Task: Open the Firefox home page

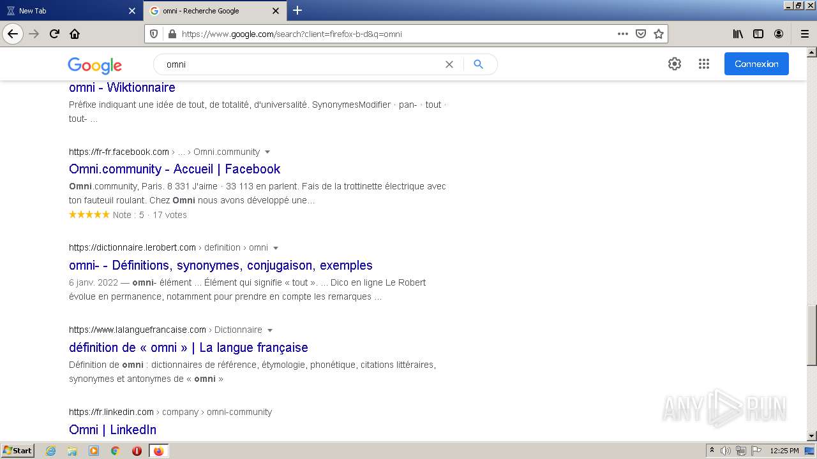Action: 75,34
